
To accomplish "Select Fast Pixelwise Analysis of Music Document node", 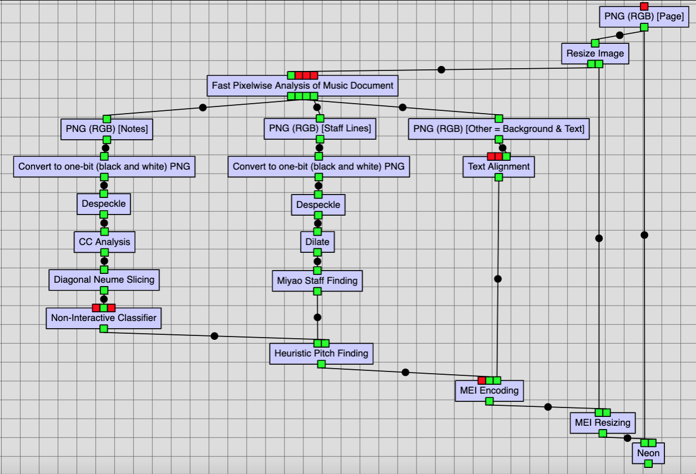I will [303, 86].
